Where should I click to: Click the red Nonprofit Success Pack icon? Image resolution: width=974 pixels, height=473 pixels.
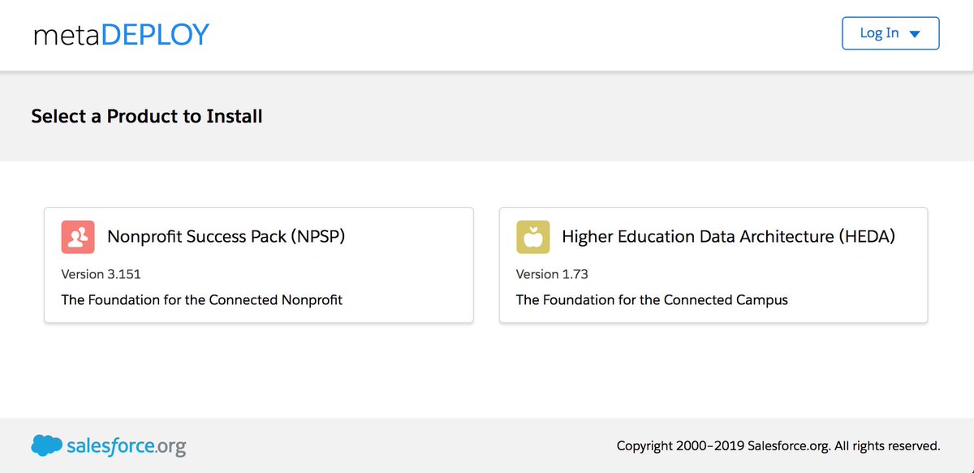tap(79, 237)
